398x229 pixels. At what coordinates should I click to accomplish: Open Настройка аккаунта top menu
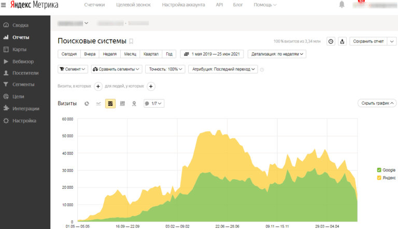click(183, 5)
